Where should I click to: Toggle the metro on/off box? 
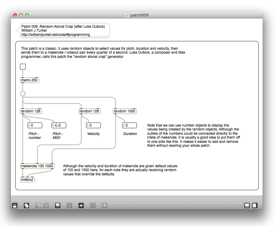(x=23, y=67)
